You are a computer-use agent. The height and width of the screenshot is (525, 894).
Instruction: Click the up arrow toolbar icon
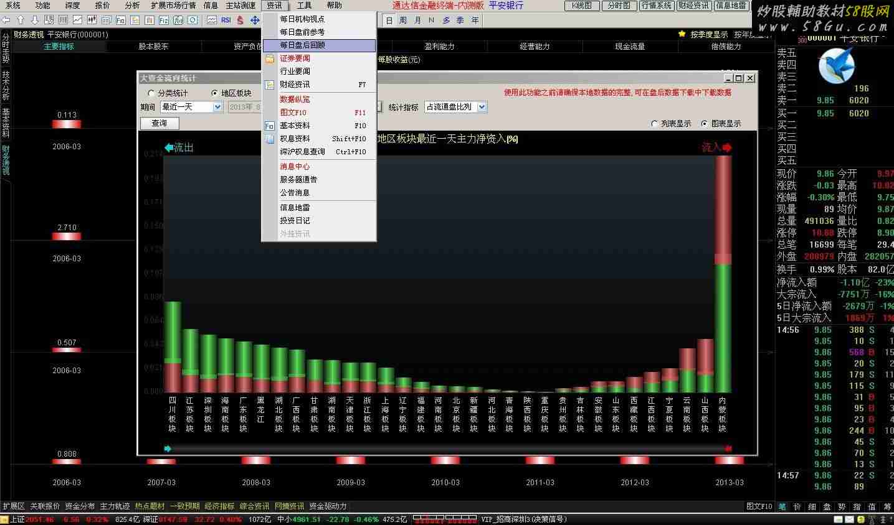(x=20, y=20)
